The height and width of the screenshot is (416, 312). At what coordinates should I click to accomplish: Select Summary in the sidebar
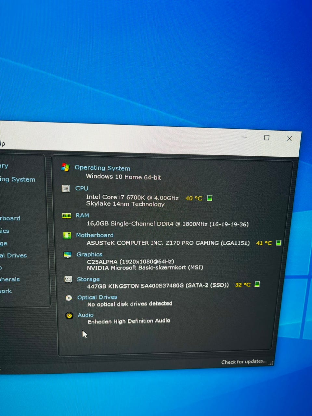[x=4, y=166]
